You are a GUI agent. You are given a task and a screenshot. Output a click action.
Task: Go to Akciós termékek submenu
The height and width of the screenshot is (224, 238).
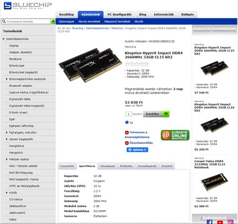click(x=89, y=21)
